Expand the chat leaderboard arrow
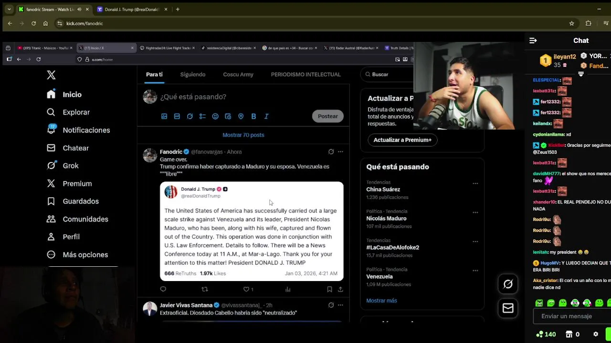 581,74
